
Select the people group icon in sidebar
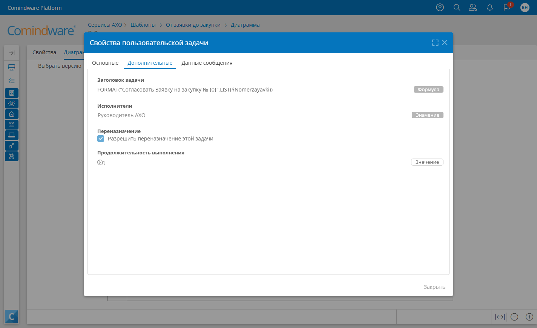(x=12, y=103)
